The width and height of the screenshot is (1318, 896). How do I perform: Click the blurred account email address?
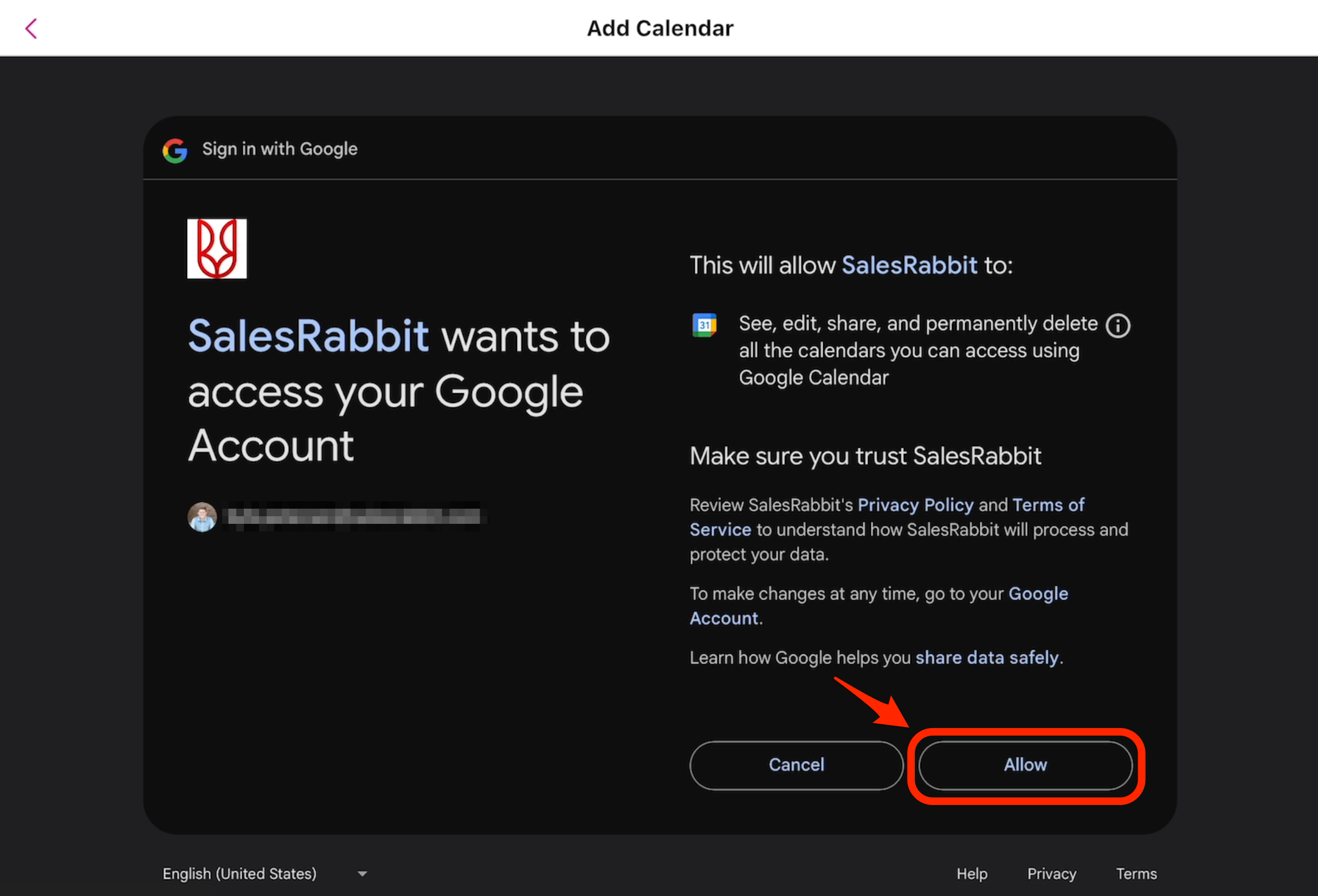(354, 516)
